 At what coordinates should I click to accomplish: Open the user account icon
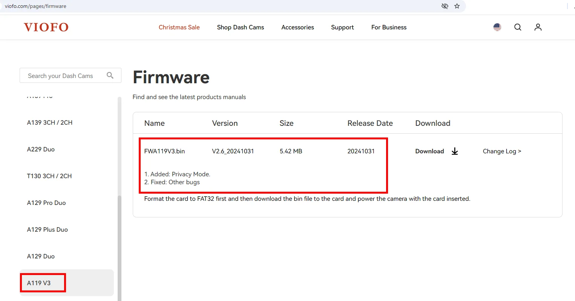538,27
